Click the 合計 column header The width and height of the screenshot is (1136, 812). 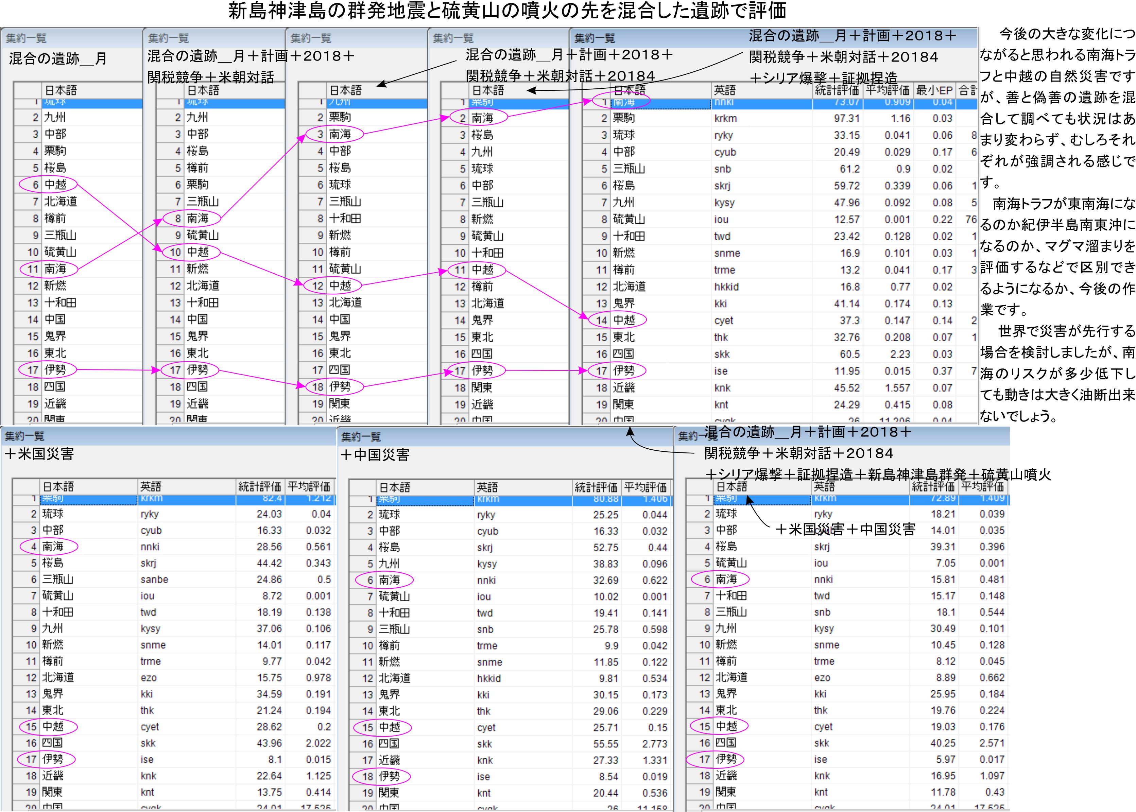(x=968, y=90)
